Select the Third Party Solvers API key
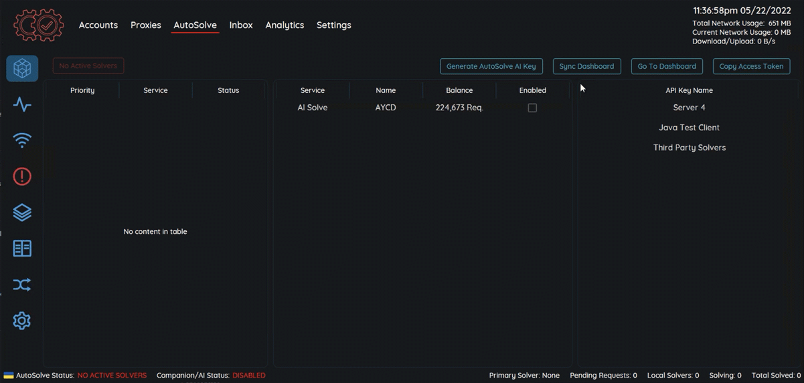Image resolution: width=804 pixels, height=383 pixels. click(x=690, y=148)
